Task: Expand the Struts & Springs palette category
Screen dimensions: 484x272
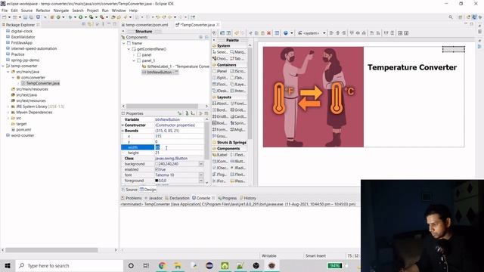Action: 230,143
